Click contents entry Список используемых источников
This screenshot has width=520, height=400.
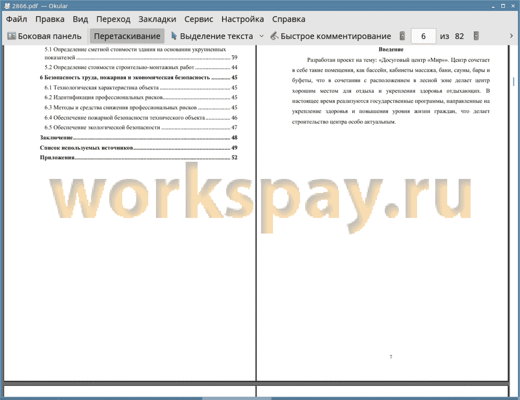coord(138,148)
